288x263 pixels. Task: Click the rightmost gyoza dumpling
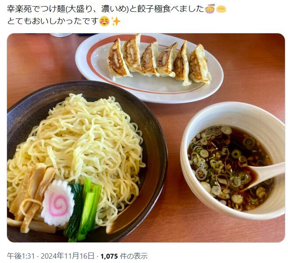(200, 64)
